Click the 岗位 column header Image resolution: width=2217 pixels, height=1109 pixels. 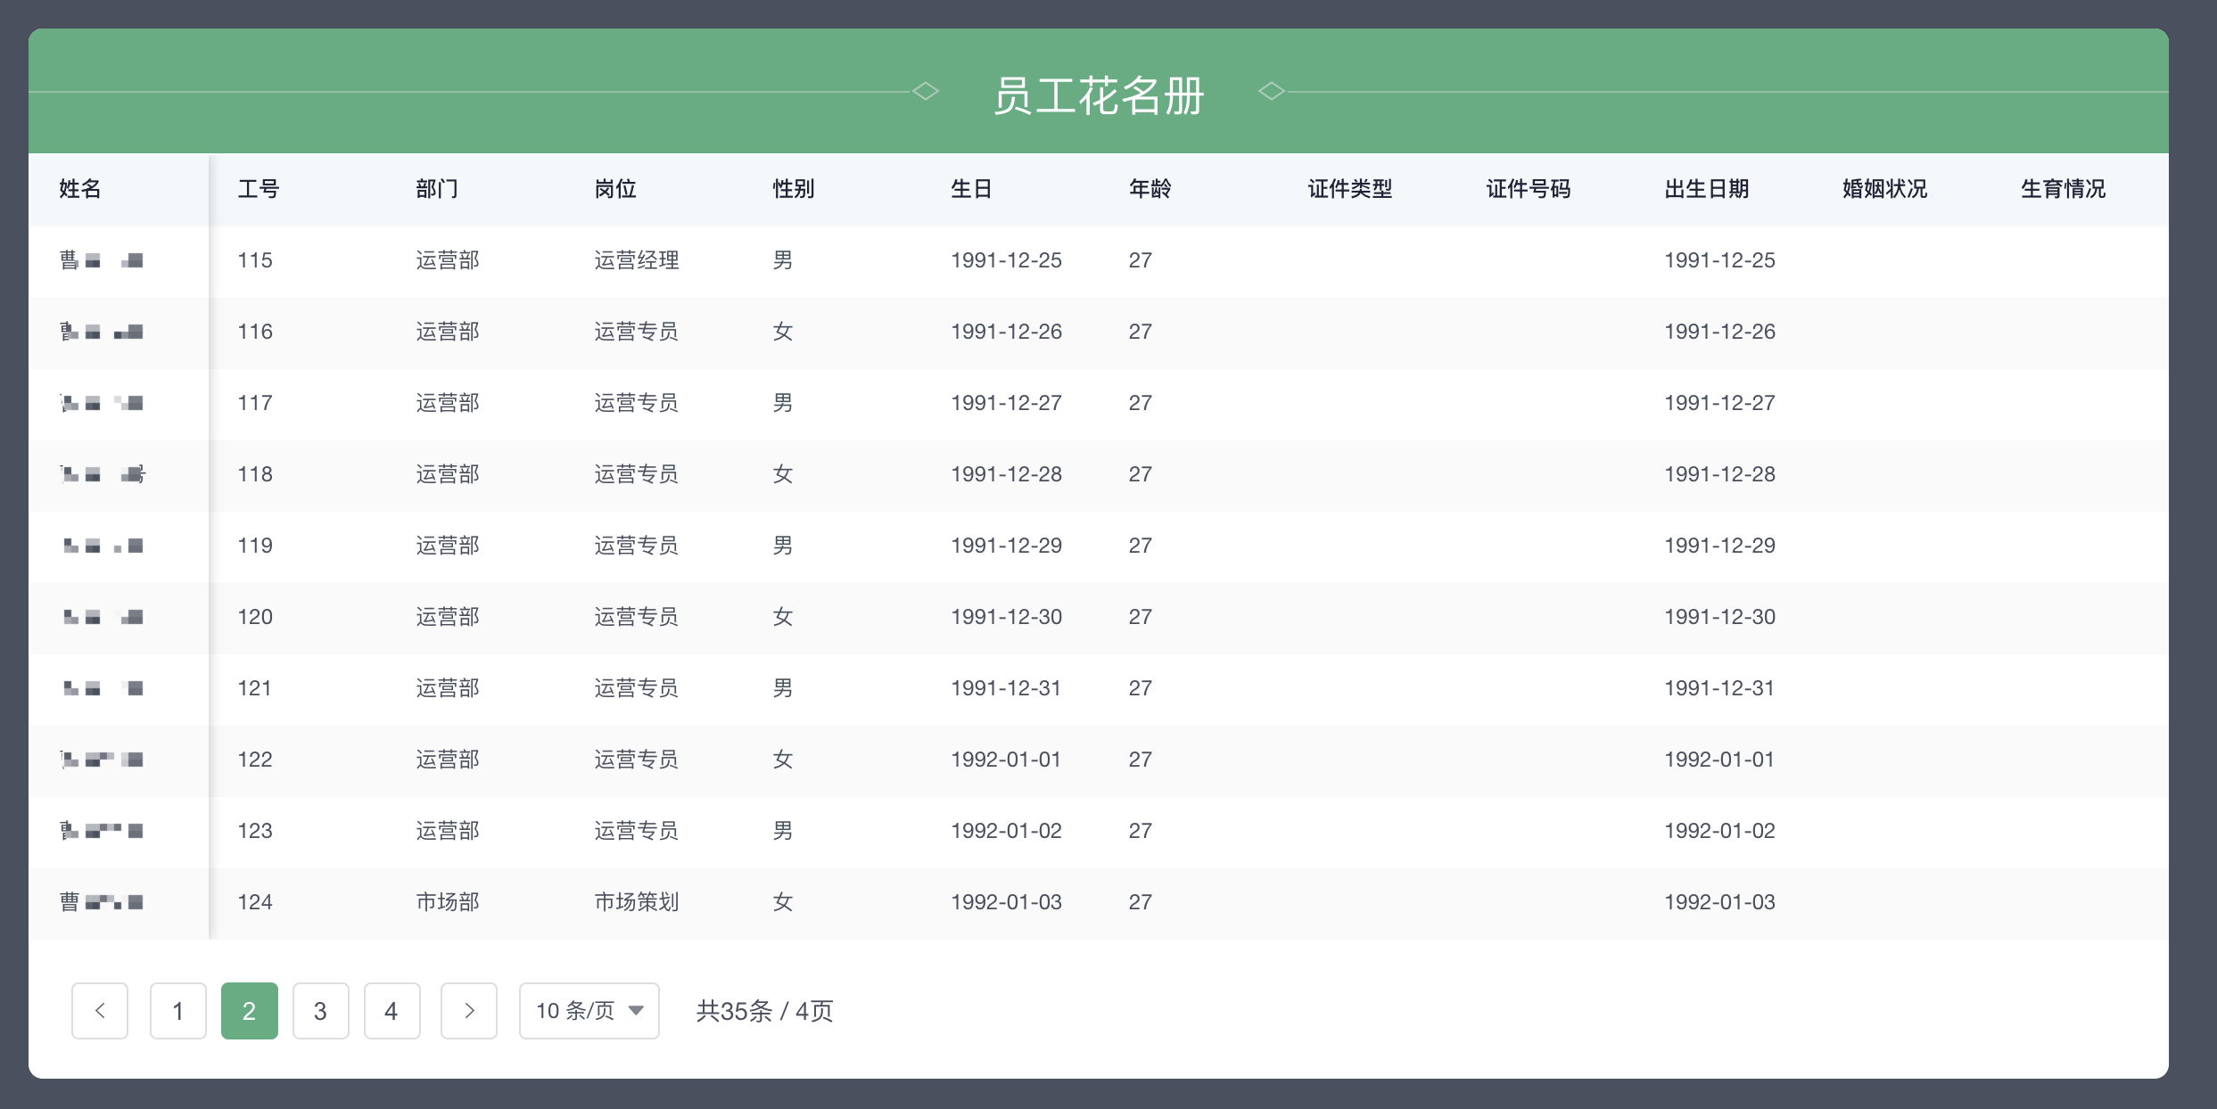[x=615, y=189]
